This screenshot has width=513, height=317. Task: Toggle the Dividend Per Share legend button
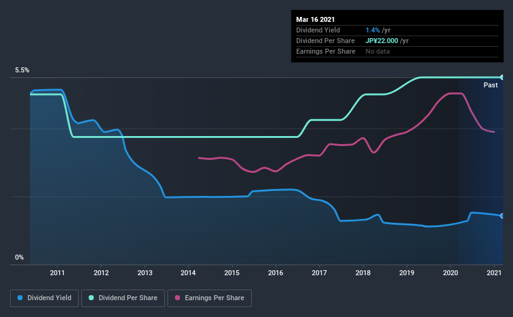123,298
